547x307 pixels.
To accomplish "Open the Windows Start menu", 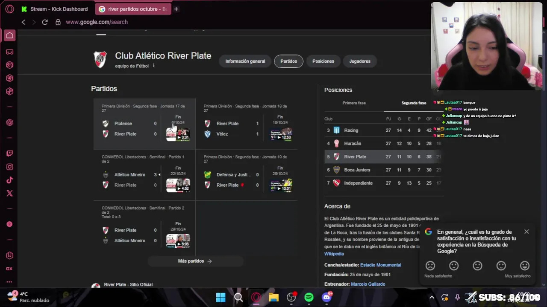I will click(221, 297).
